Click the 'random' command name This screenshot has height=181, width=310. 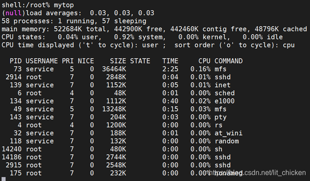click(x=226, y=141)
